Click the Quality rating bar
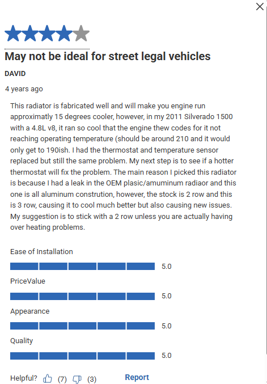Image resolution: width=267 pixels, height=384 pixels. [82, 356]
